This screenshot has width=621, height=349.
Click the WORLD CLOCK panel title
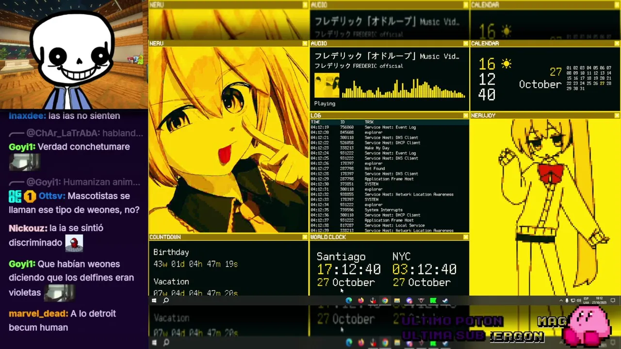[x=328, y=237]
